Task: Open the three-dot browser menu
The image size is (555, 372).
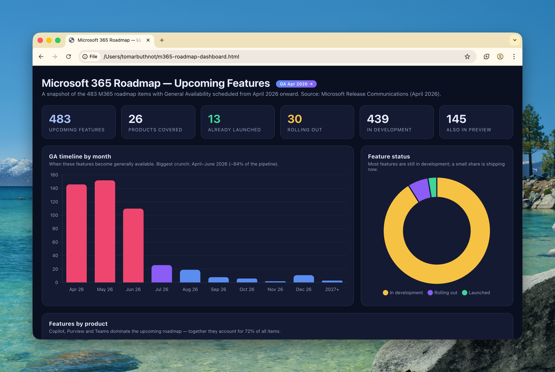Action: (x=514, y=57)
